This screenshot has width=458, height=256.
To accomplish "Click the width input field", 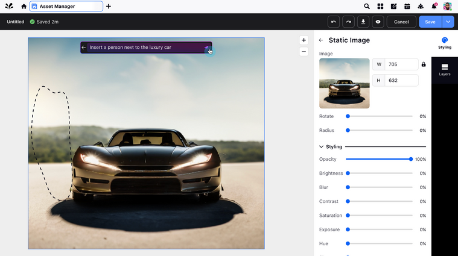I will coord(401,64).
